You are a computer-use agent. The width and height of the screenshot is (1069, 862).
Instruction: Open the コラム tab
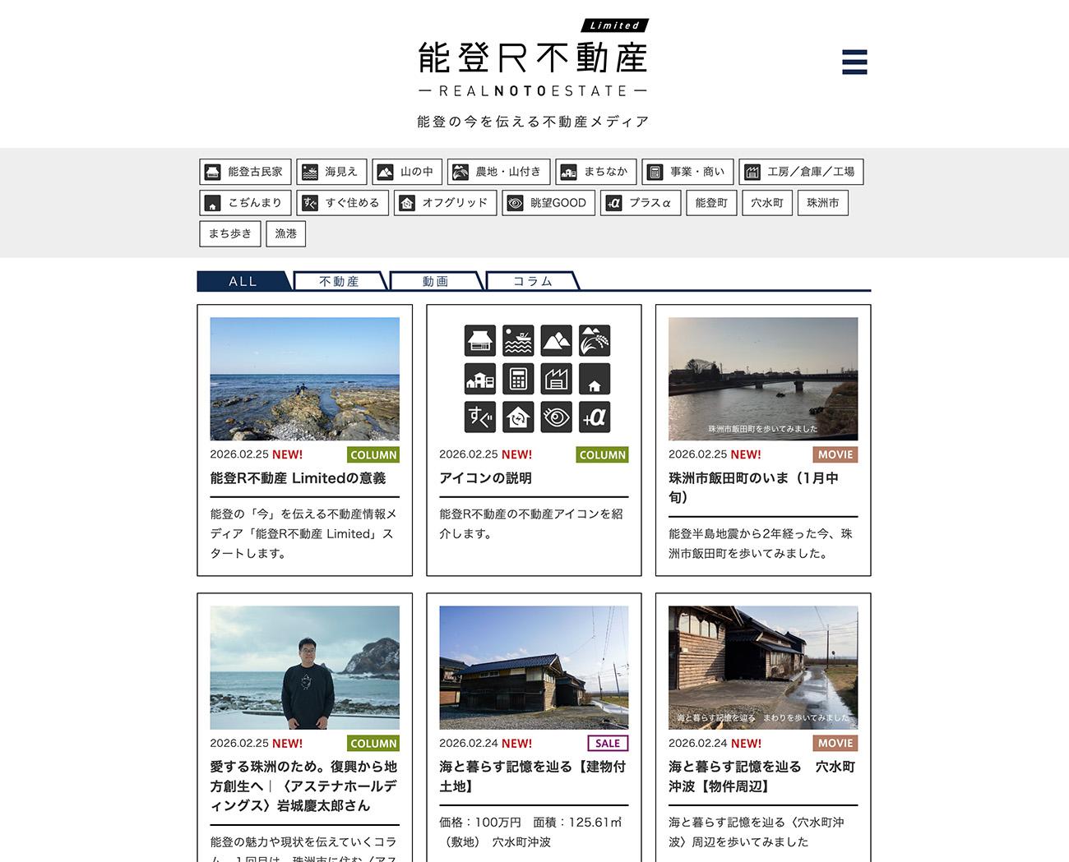coord(532,281)
